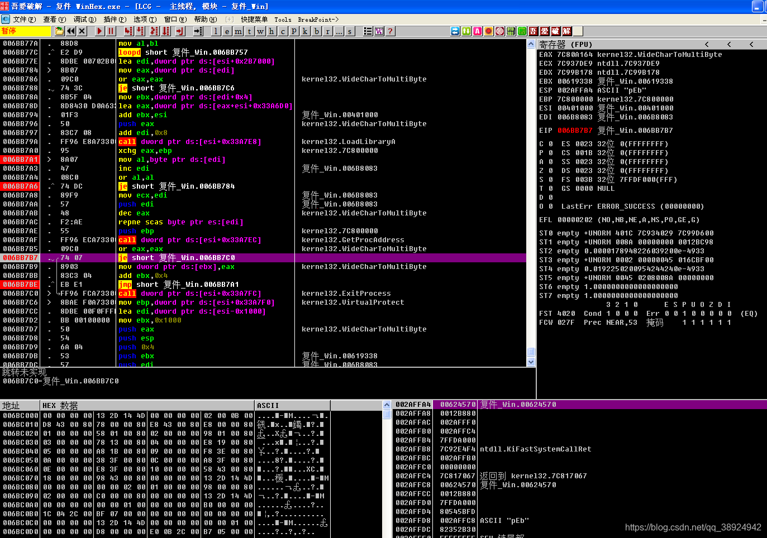
Task: Click the appearance options color grid icon
Action: pyautogui.click(x=379, y=31)
